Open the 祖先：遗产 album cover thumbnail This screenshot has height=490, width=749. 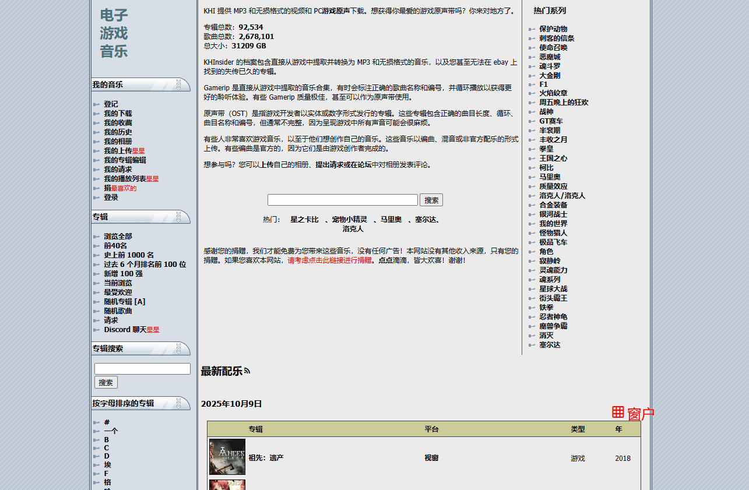tap(227, 457)
